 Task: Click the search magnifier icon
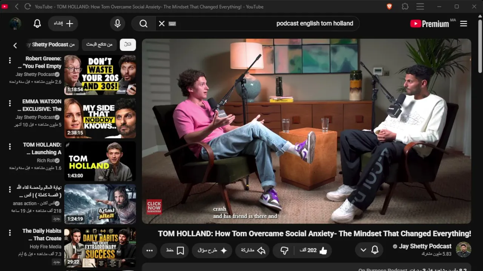(x=143, y=24)
